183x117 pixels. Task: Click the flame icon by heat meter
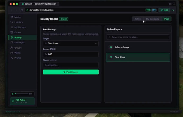[12, 94]
